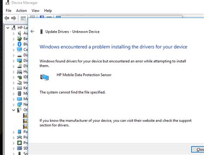Select the processors chip icon
The height and width of the screenshot is (155, 204).
coord(19,143)
